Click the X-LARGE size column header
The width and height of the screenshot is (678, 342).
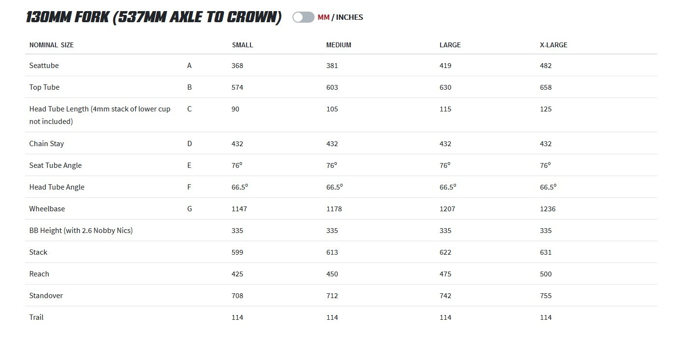(553, 45)
